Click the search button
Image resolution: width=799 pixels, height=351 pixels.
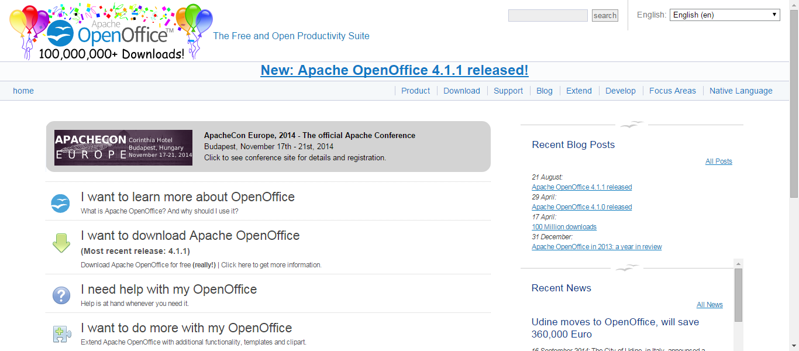(605, 16)
